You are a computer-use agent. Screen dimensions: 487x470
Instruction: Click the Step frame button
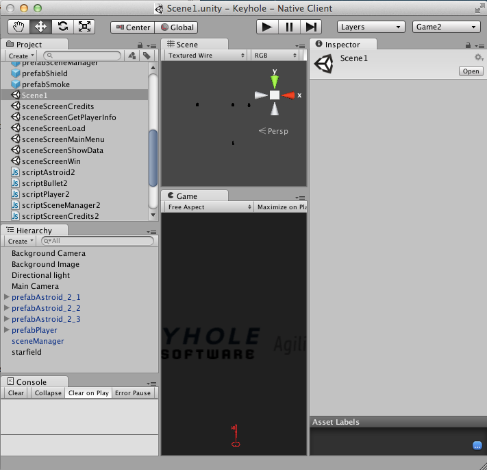311,27
